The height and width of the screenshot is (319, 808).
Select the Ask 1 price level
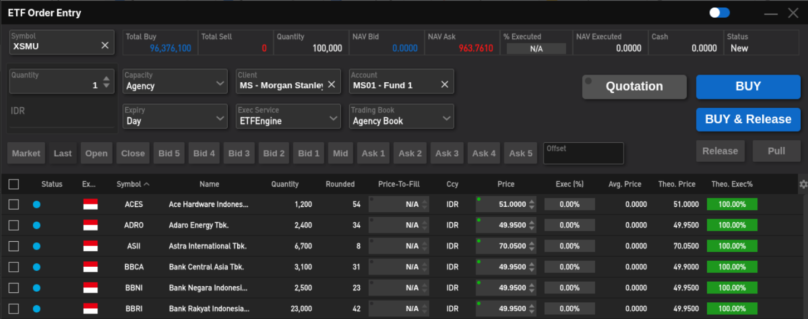pyautogui.click(x=373, y=153)
